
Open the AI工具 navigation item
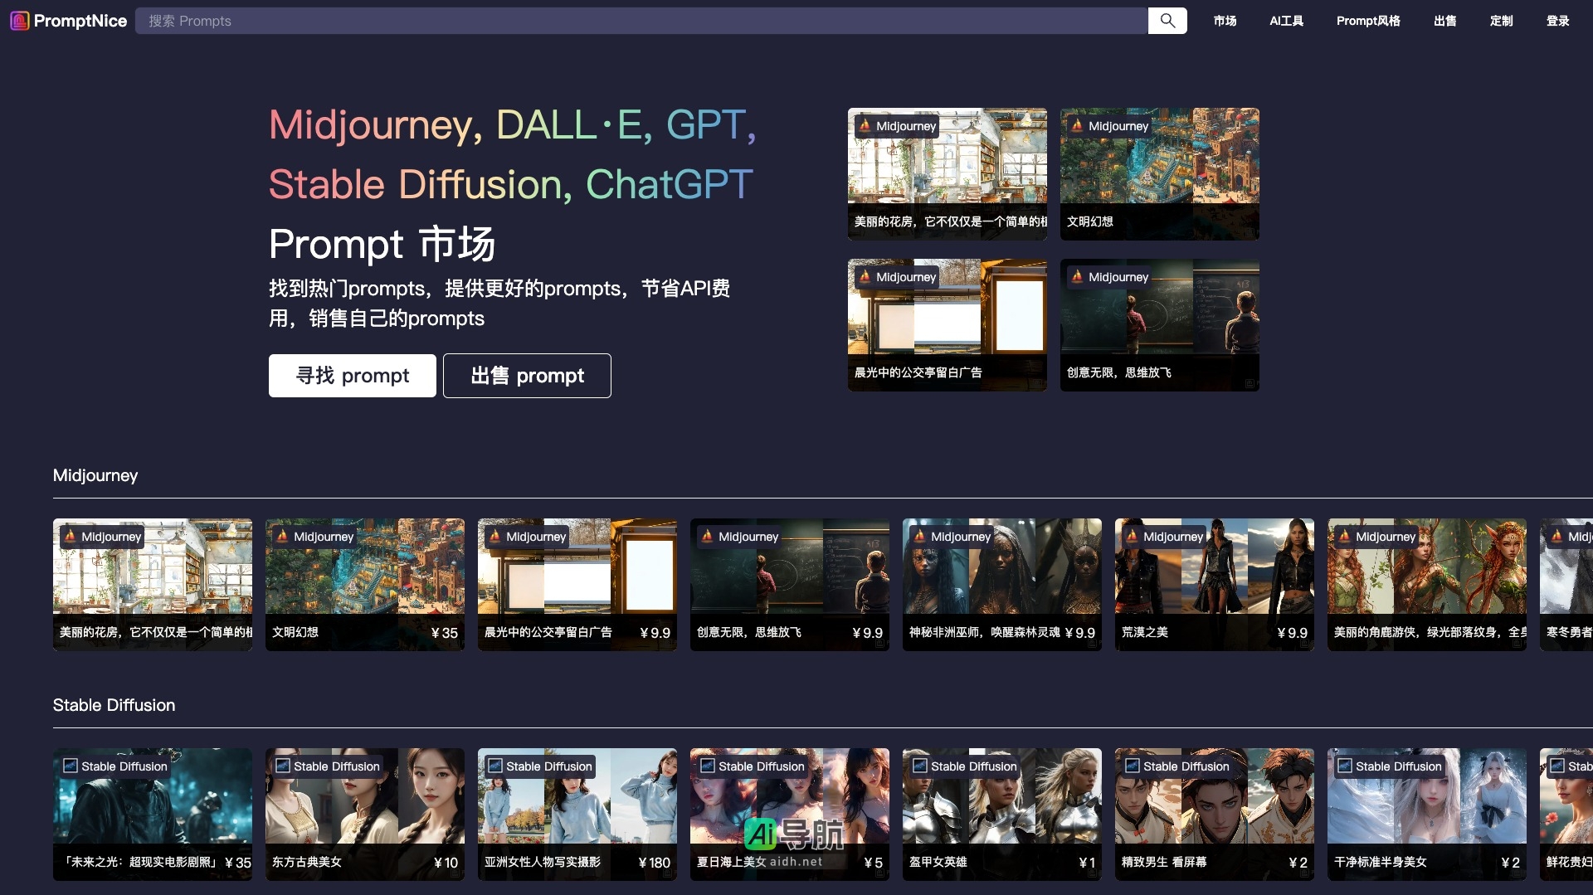click(x=1286, y=21)
